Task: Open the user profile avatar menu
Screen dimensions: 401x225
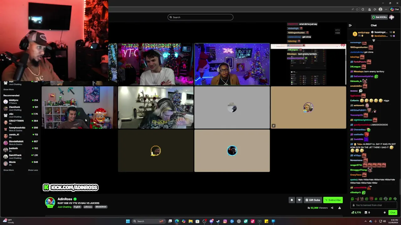Action: point(392,17)
